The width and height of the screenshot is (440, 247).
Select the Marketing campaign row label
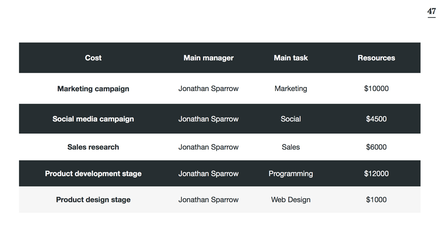click(x=93, y=89)
